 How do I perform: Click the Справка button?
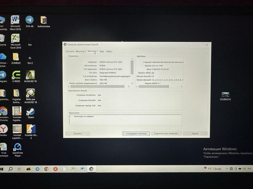click(78, 134)
